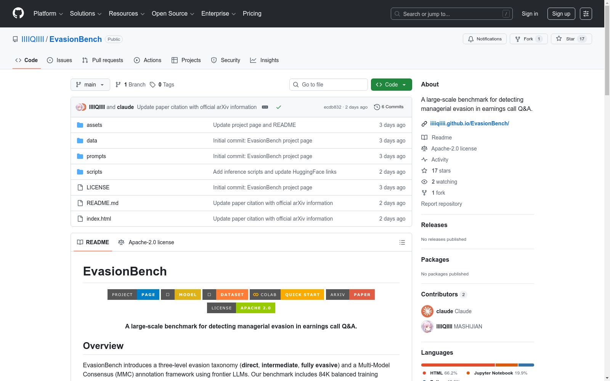Open the prompts folder icon
The height and width of the screenshot is (381, 610).
(x=80, y=156)
